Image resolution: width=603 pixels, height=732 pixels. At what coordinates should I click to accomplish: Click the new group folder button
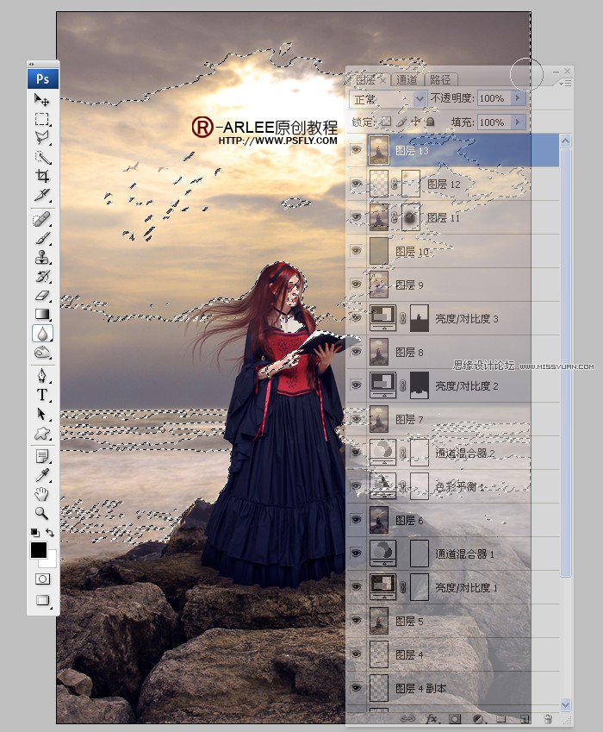point(501,719)
